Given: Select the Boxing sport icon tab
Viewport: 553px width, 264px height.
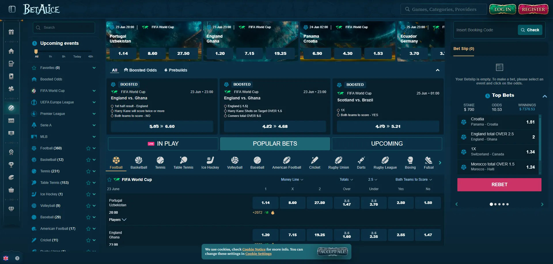Looking at the screenshot, I should pyautogui.click(x=410, y=163).
